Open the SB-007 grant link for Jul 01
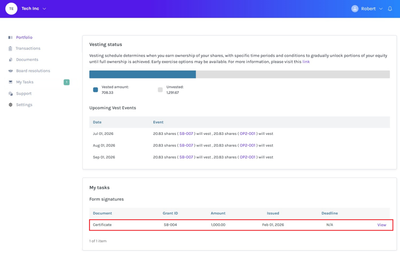 pos(186,134)
